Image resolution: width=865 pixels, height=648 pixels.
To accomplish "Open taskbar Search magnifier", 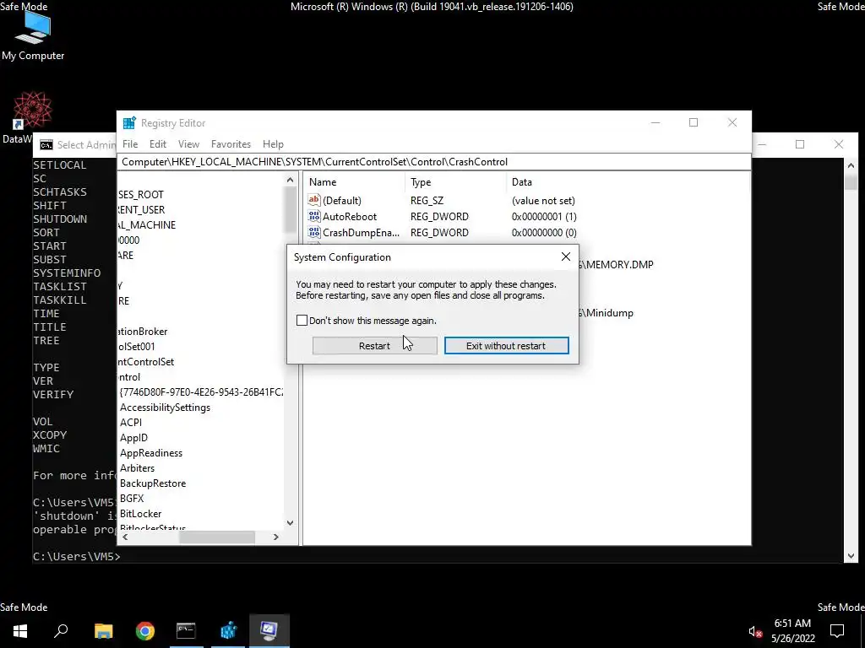I will point(61,630).
